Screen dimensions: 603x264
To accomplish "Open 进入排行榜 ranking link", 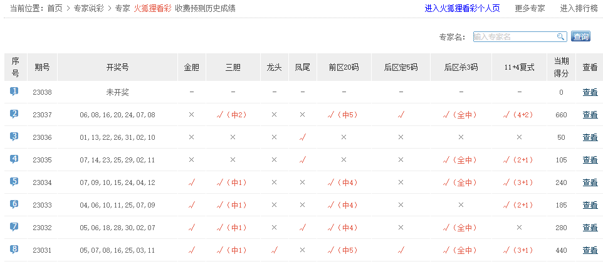I will 579,9.
